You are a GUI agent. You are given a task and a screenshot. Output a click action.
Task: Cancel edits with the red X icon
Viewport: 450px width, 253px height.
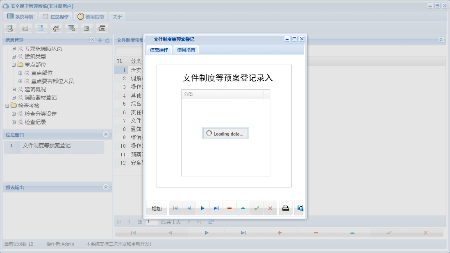(x=270, y=208)
